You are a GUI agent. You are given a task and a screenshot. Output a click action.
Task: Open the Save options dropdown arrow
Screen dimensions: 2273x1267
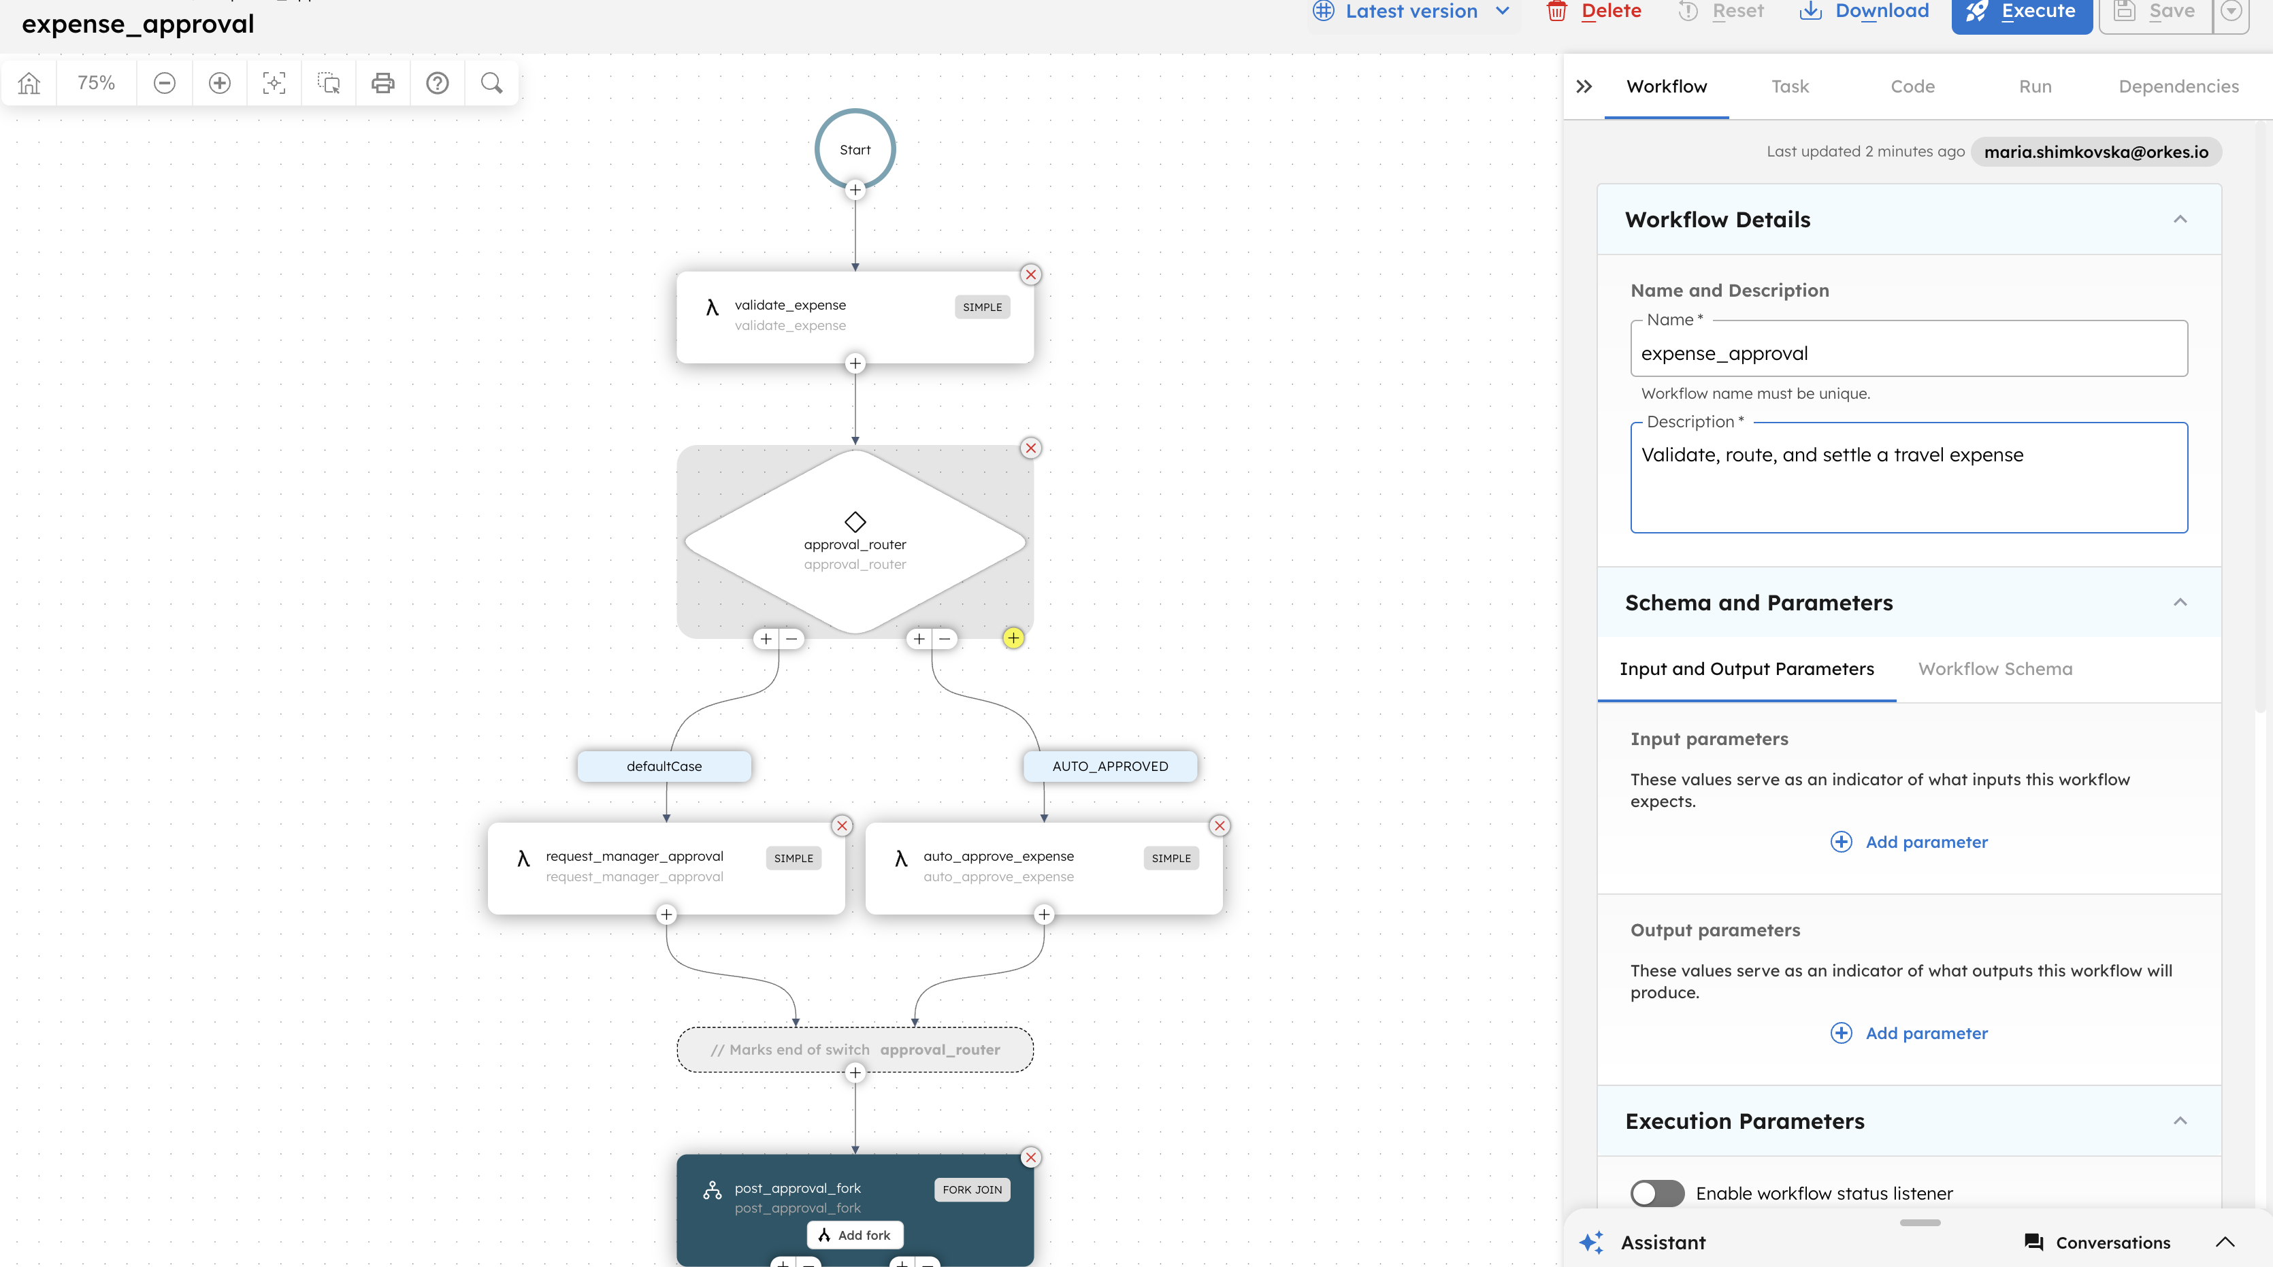point(2231,12)
